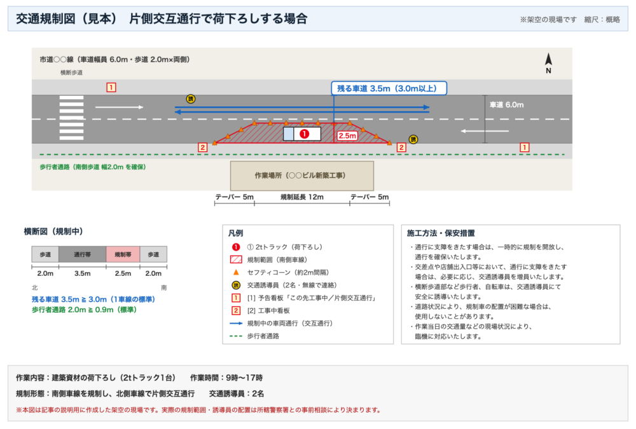Click the legend entry '規制中の車両通行（交互通行）'
The width and height of the screenshot is (636, 429).
coord(290,323)
